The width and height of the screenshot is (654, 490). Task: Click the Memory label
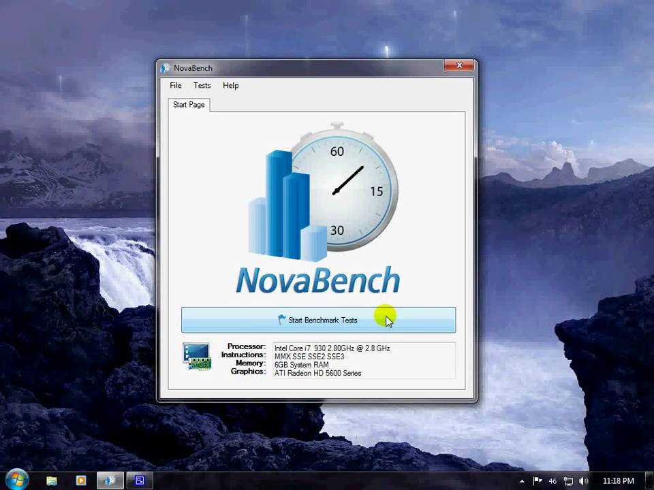tap(251, 363)
